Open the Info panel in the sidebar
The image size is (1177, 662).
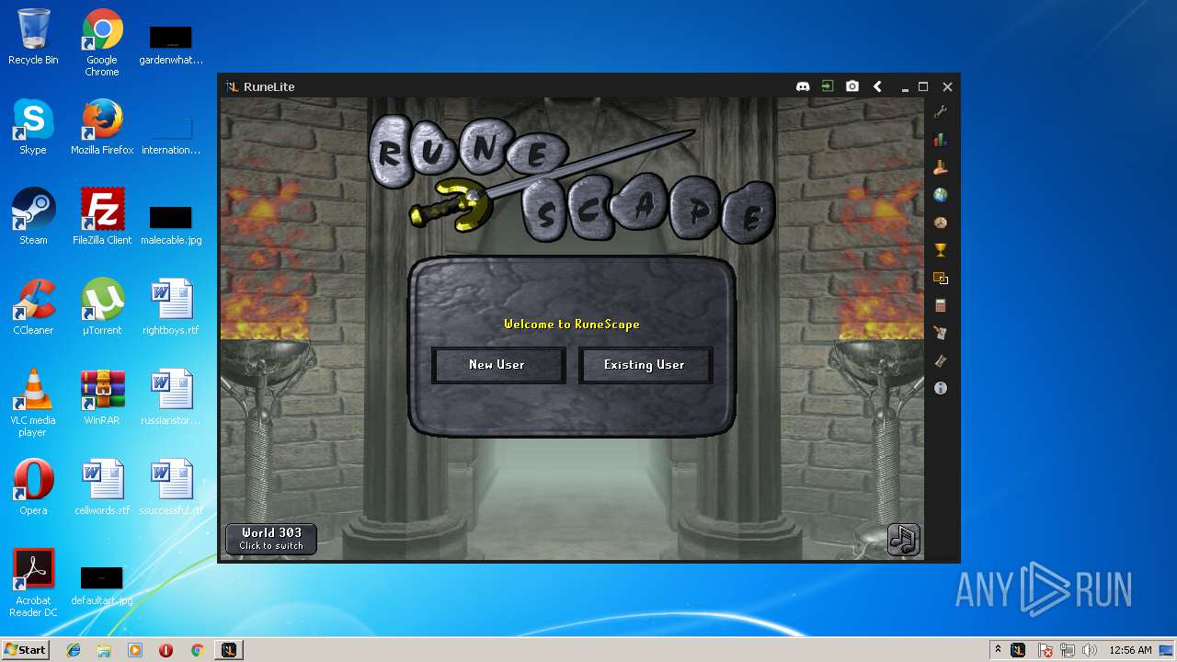pyautogui.click(x=940, y=388)
